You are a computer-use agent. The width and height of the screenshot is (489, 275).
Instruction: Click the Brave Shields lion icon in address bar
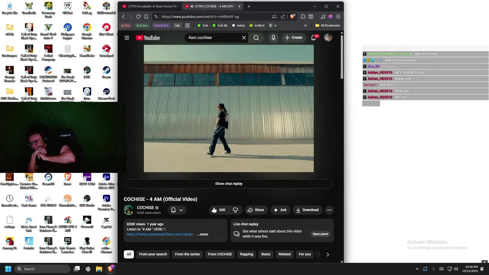tap(293, 16)
